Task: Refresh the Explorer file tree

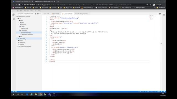Action: pos(35,14)
